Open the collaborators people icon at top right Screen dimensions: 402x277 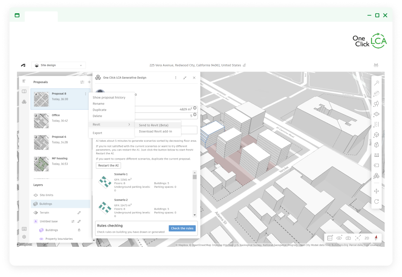(x=376, y=65)
